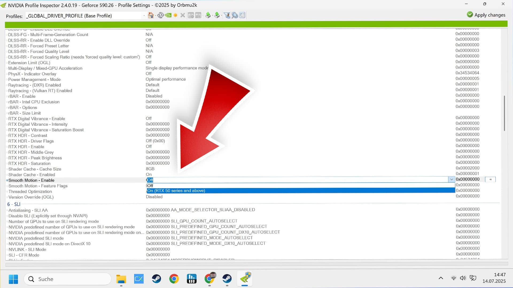Screen dimensions: 513x288
Task: Click reset button beside Smooth Motion hex value
Action: [490, 179]
